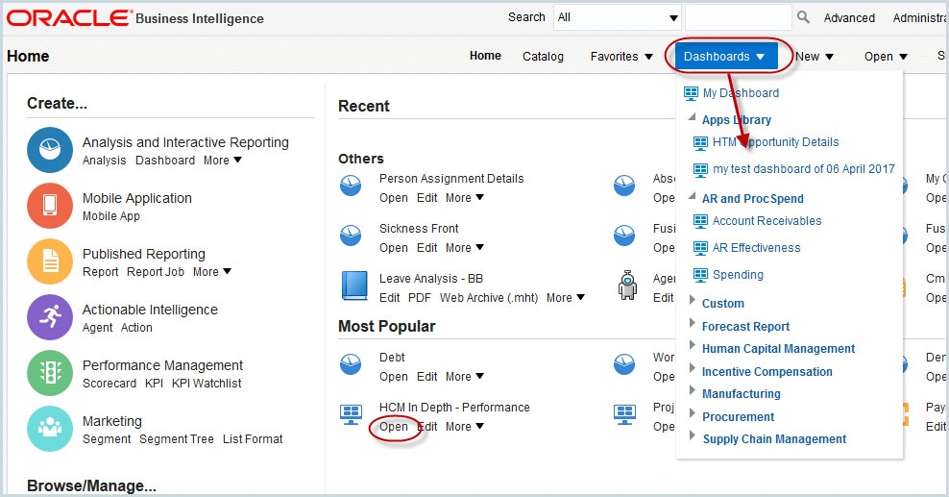Click the Dashboard link under Create
The image size is (949, 497).
[165, 161]
